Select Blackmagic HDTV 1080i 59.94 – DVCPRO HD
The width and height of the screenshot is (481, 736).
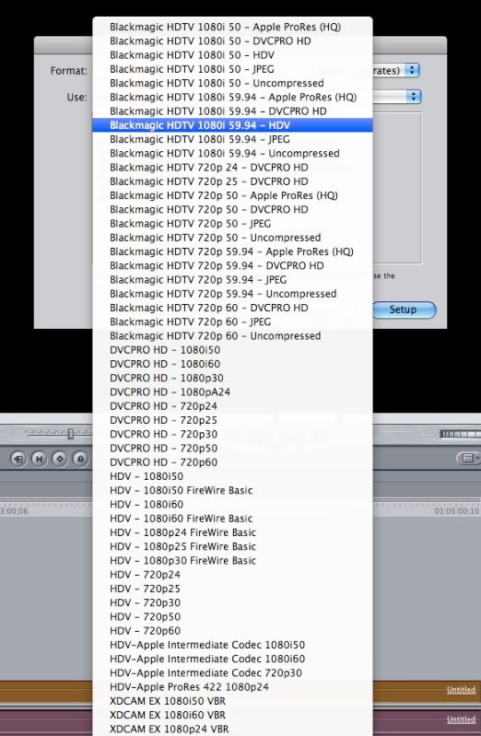pyautogui.click(x=232, y=111)
